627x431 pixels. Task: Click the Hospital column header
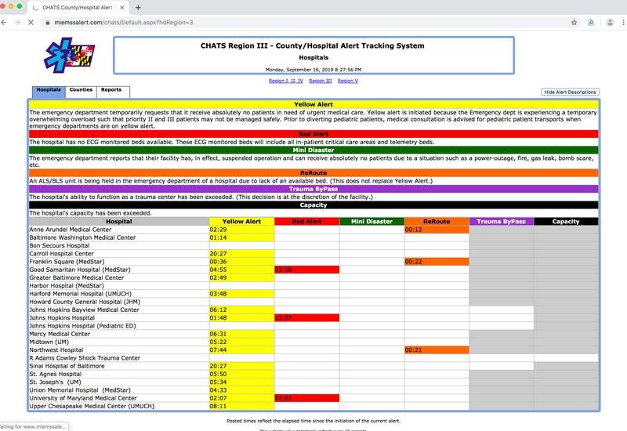coord(119,222)
